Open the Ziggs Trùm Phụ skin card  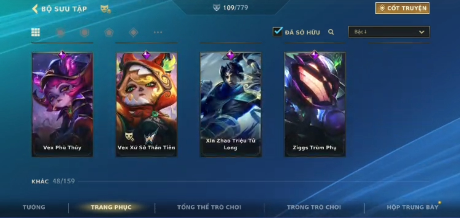pos(315,104)
